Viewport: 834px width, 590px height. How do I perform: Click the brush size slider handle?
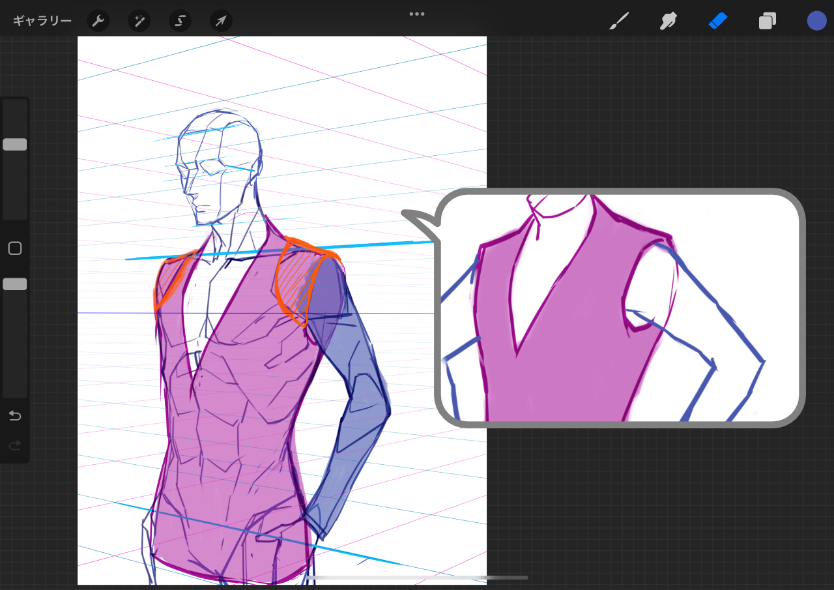coord(15,145)
